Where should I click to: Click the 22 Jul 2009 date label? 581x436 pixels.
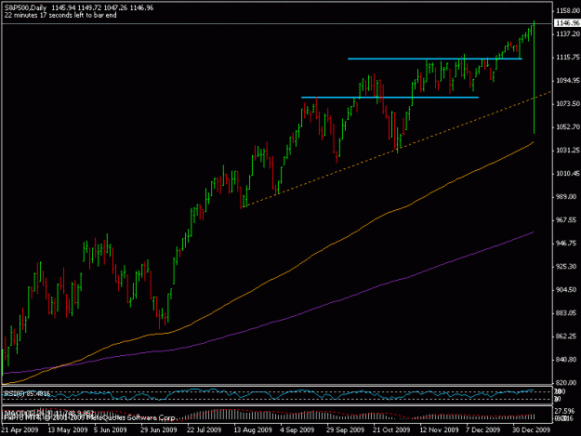point(204,429)
